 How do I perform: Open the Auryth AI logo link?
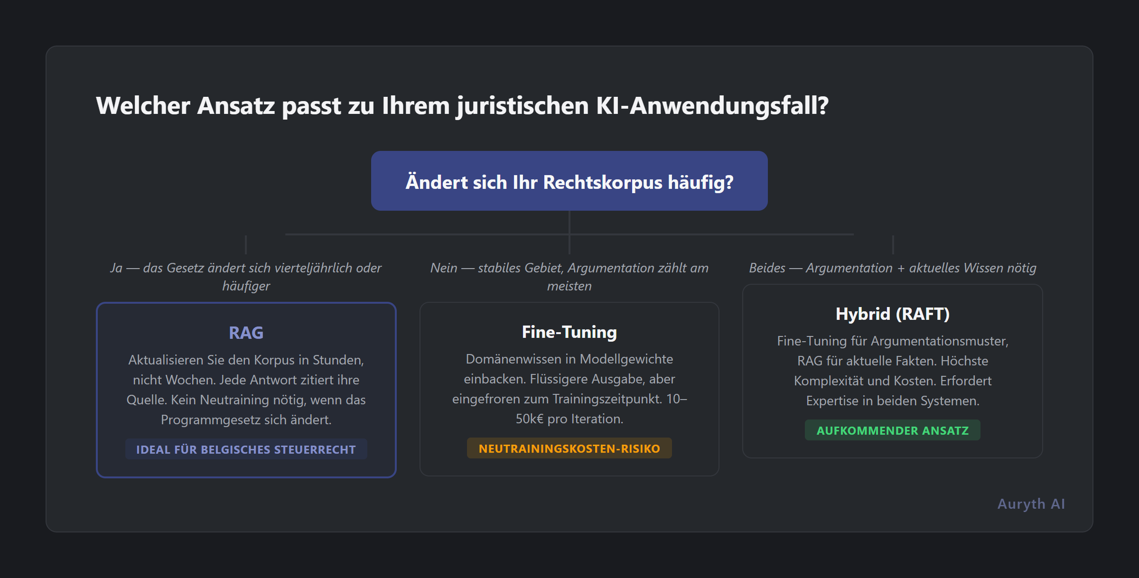[1030, 503]
